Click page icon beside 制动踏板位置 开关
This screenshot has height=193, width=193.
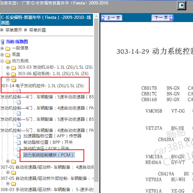click(19, 143)
